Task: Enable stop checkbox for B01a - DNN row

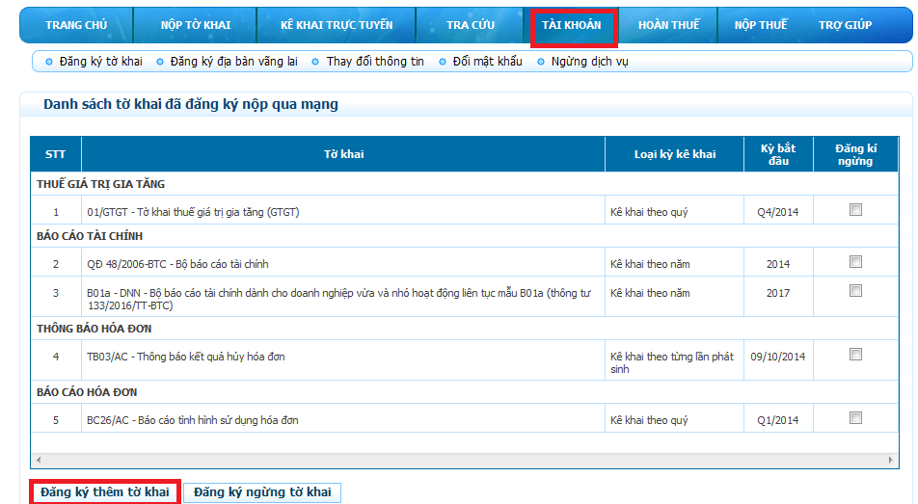Action: [855, 290]
